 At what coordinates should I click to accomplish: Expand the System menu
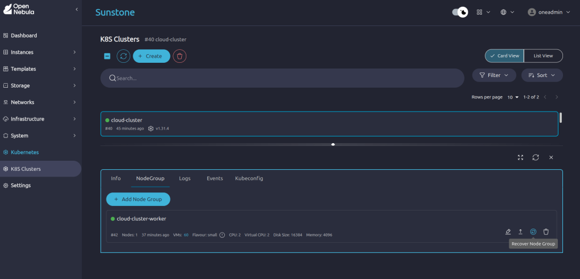point(41,136)
